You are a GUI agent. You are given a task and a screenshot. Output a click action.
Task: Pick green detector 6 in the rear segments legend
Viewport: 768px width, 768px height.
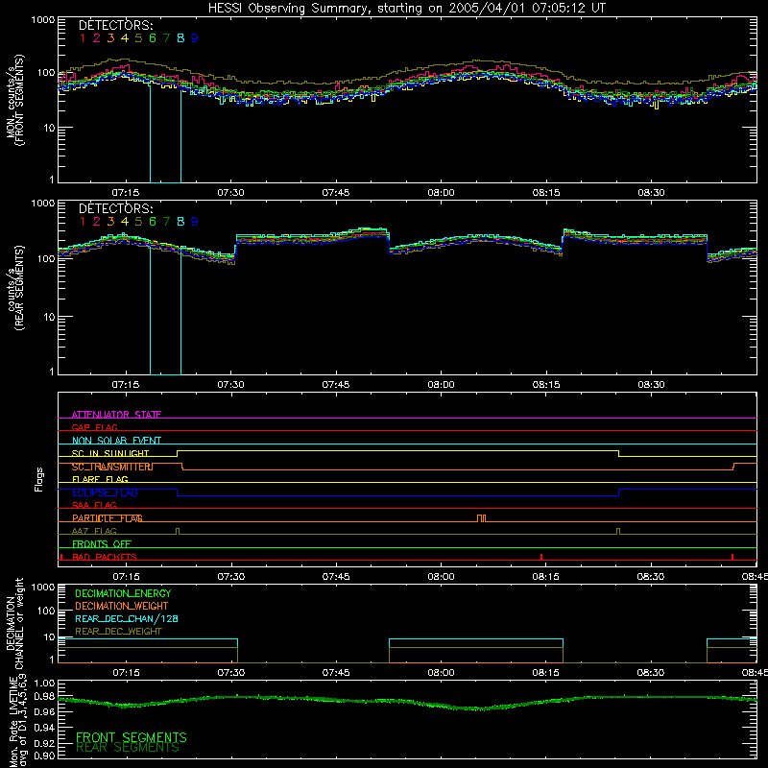coord(153,222)
